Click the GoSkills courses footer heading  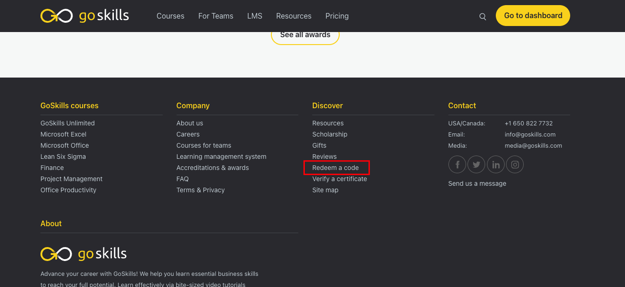point(69,105)
